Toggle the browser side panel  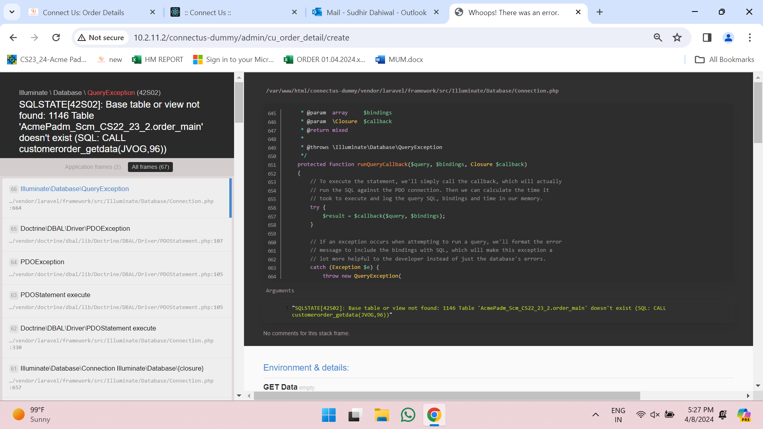707,37
